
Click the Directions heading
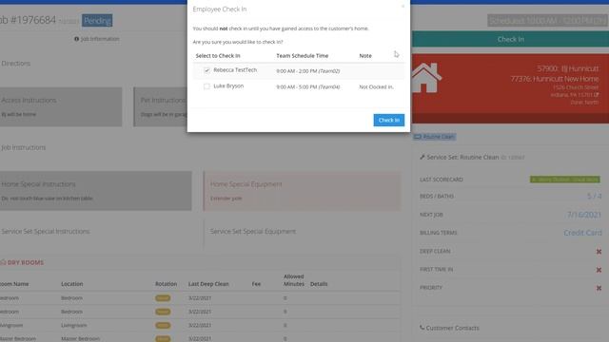pyautogui.click(x=15, y=64)
